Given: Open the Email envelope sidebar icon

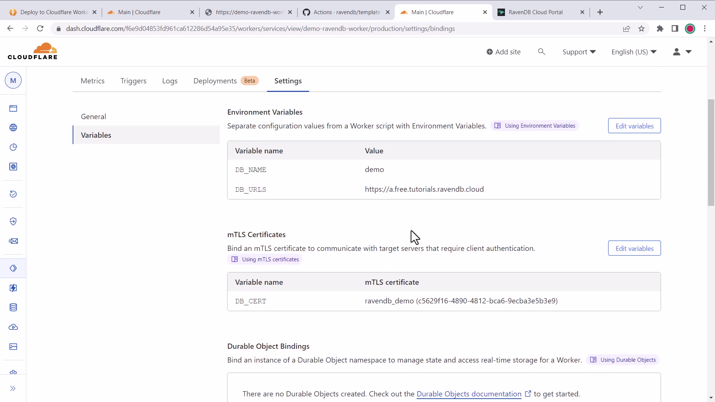Looking at the screenshot, I should click(x=13, y=241).
